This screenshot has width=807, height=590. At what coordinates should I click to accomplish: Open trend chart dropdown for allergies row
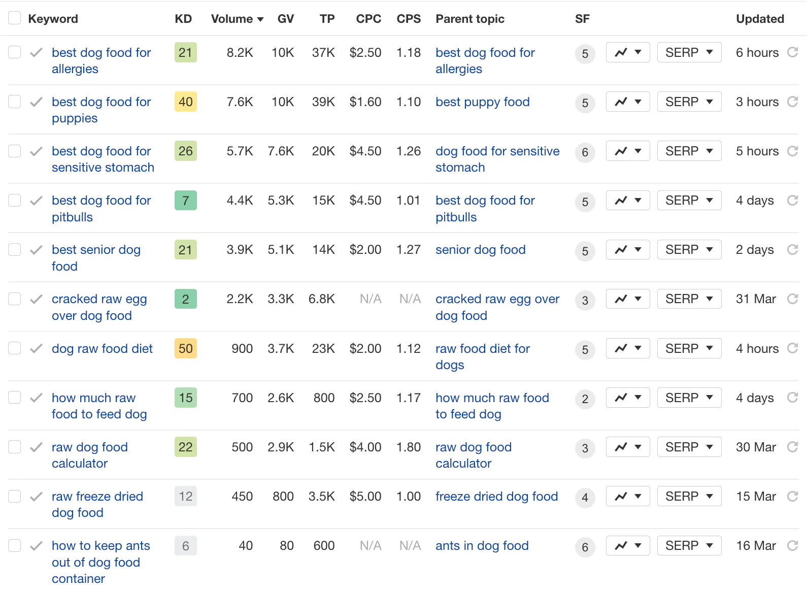point(628,52)
